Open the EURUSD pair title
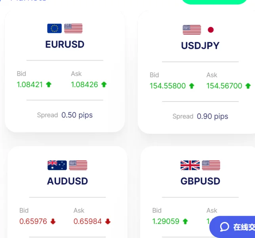This screenshot has height=238, width=255. (x=65, y=44)
